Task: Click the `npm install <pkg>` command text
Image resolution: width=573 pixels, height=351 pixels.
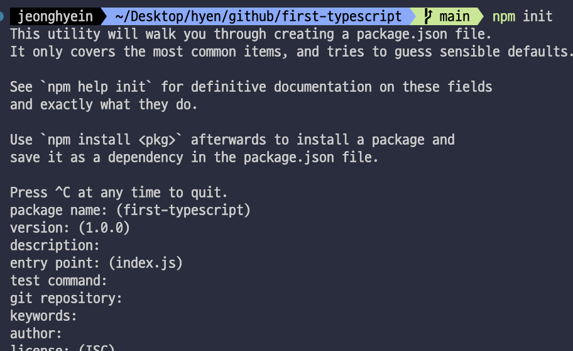Action: (x=111, y=140)
